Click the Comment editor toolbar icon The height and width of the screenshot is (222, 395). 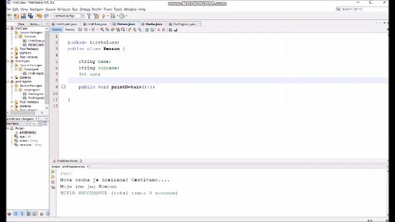click(x=170, y=30)
